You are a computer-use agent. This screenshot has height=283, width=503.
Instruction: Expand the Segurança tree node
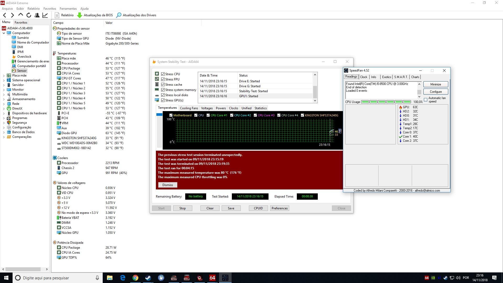[x=4, y=123]
